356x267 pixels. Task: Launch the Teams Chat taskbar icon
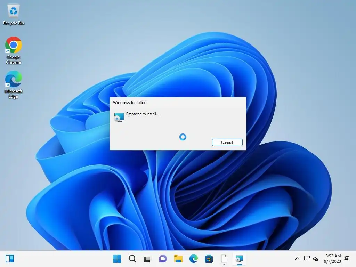(x=163, y=259)
